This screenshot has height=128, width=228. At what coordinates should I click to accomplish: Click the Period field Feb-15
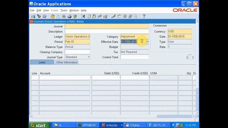pos(78,42)
